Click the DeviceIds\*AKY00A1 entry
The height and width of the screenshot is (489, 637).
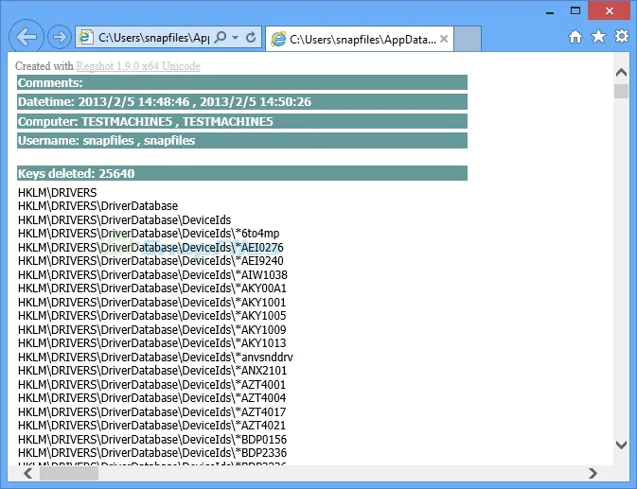pyautogui.click(x=152, y=288)
